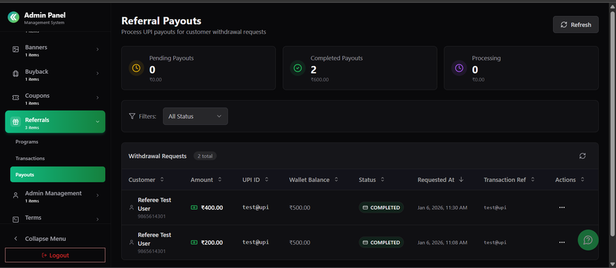Click the Completed Payouts checkmark icon

pyautogui.click(x=297, y=68)
